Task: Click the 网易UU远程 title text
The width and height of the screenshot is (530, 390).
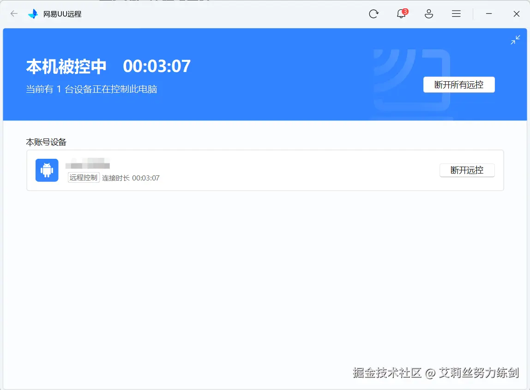Action: [62, 14]
